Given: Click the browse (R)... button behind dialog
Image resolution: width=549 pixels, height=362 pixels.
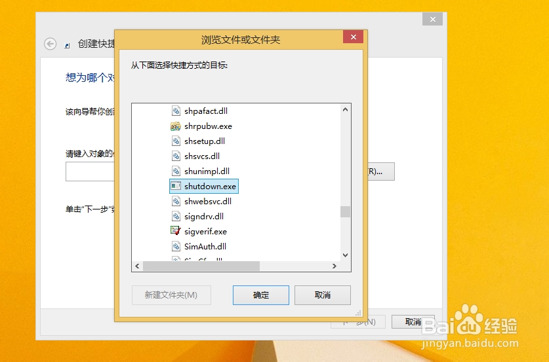Looking at the screenshot, I should click(x=380, y=172).
